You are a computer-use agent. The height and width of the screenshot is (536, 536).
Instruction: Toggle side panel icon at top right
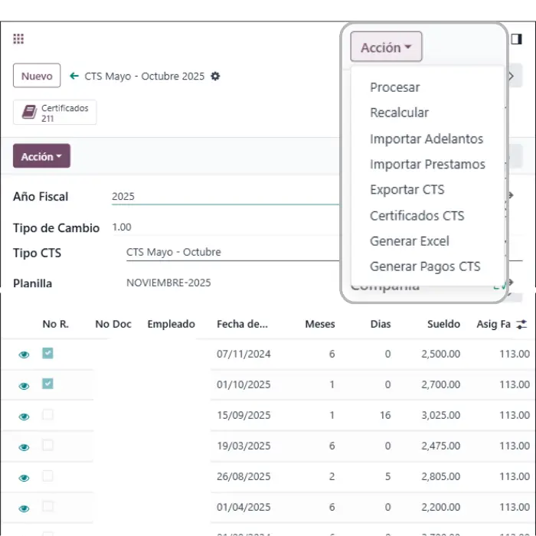tap(517, 39)
